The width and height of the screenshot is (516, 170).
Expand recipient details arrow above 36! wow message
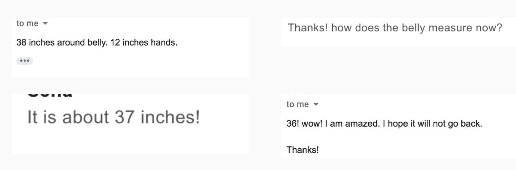coord(316,105)
